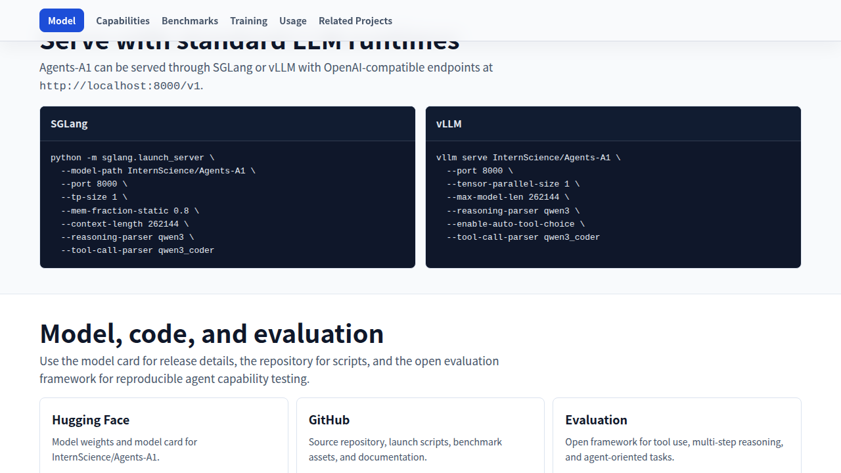
Task: Open the GitHub card
Action: point(420,436)
